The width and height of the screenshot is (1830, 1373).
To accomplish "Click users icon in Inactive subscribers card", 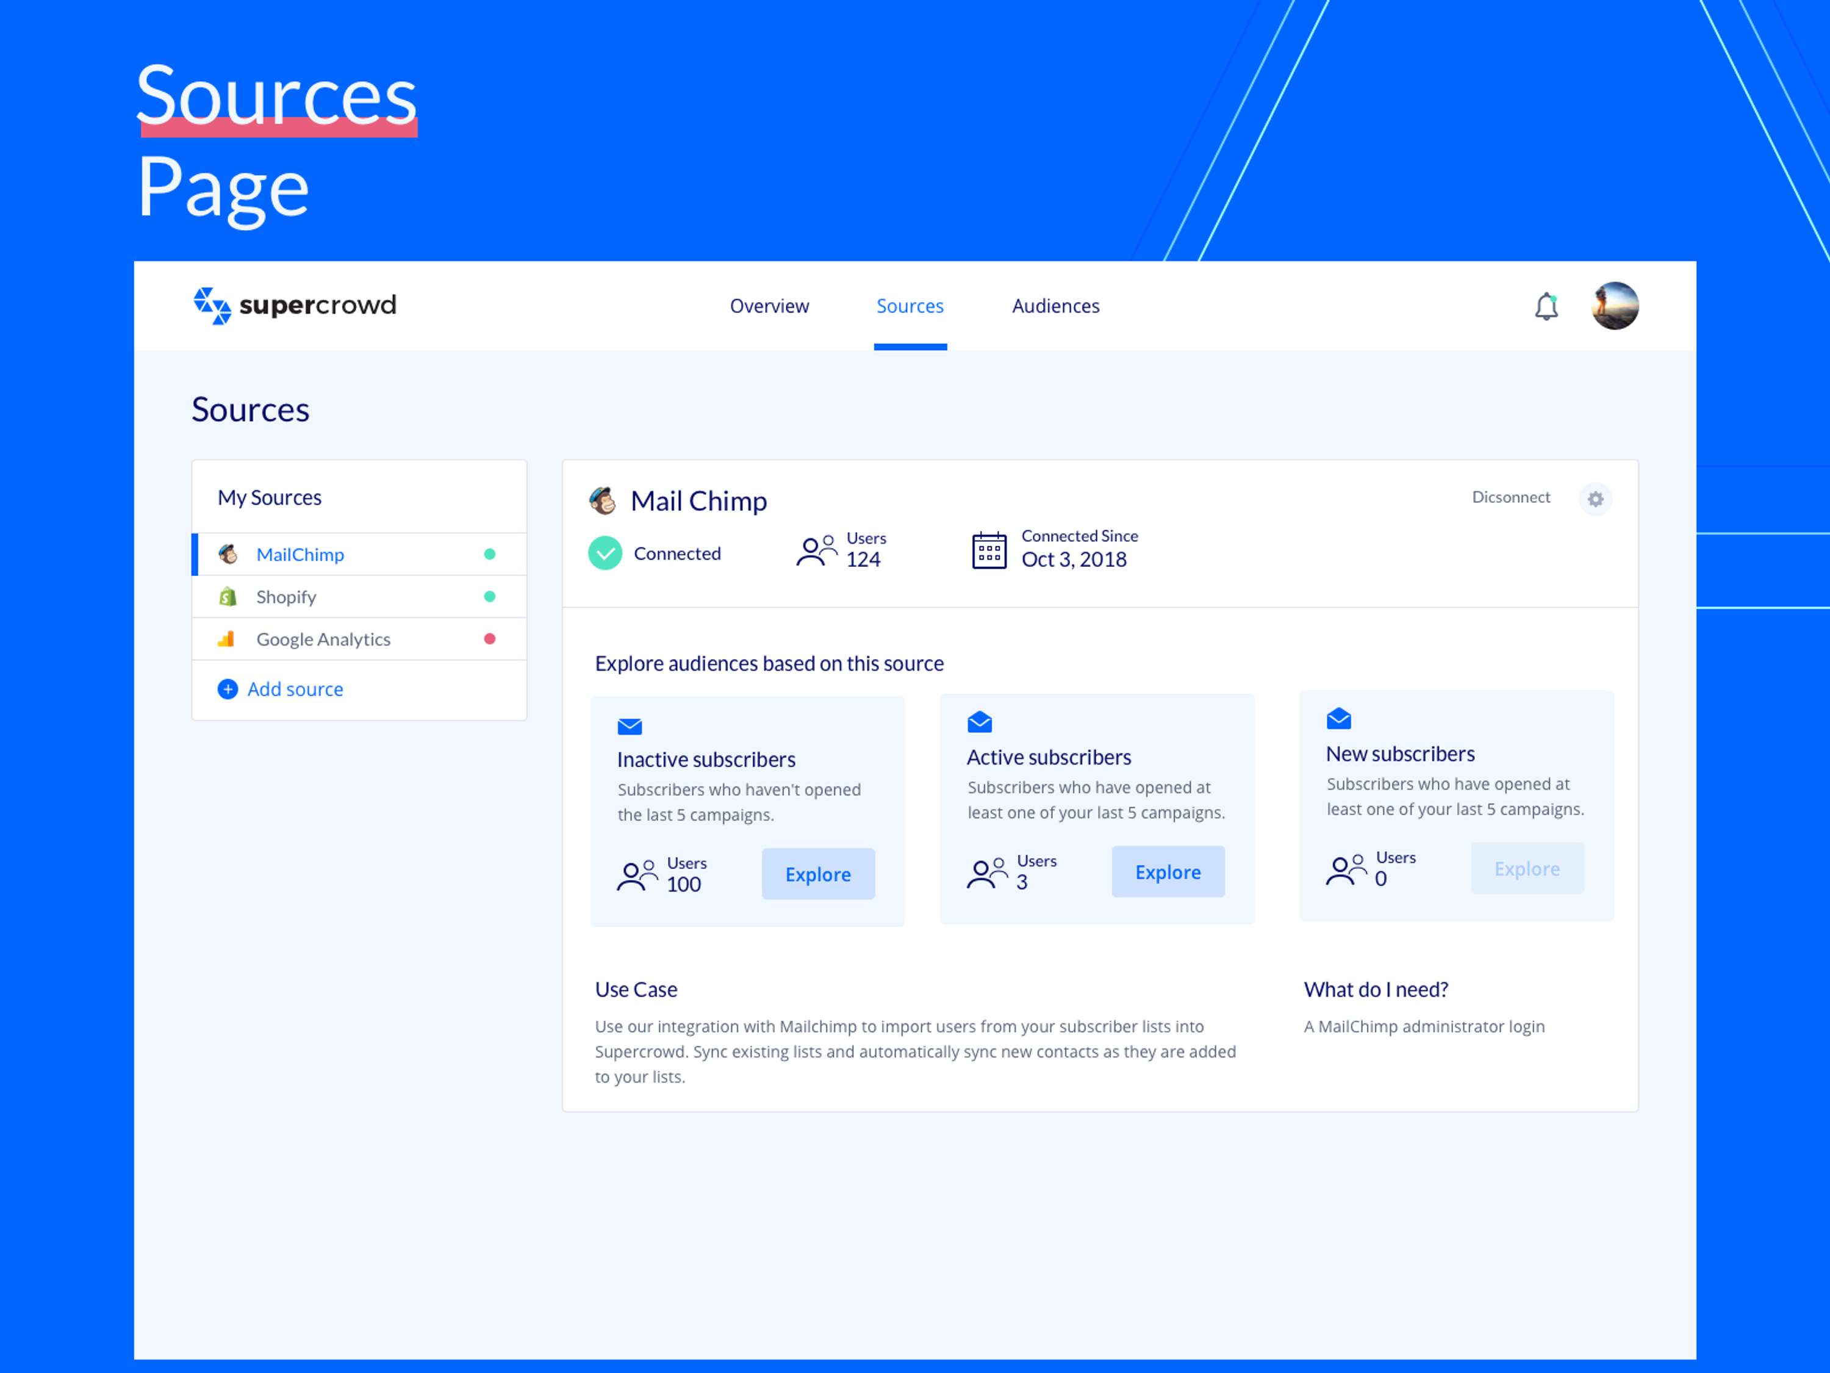I will pyautogui.click(x=637, y=875).
